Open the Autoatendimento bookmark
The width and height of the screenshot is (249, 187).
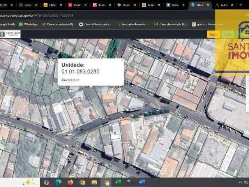point(133,24)
